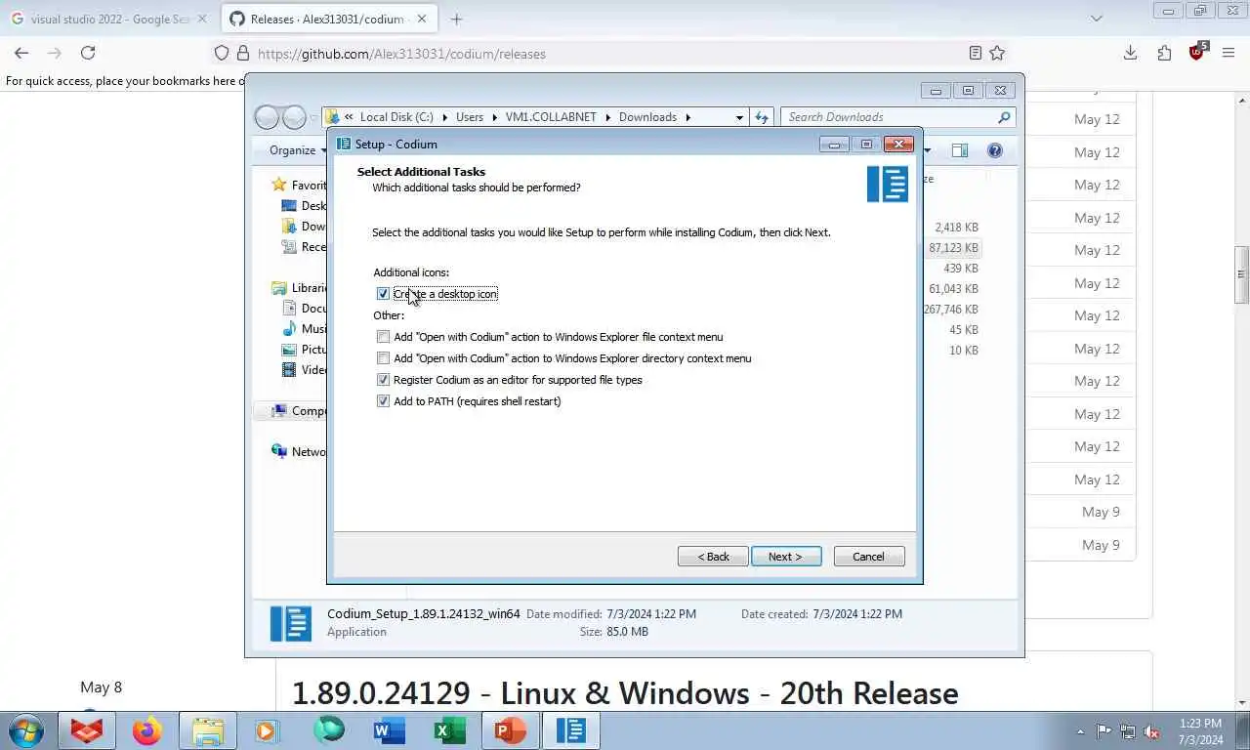Open Windows Explorer from the taskbar
Viewport: 1250px width, 750px height.
[208, 730]
